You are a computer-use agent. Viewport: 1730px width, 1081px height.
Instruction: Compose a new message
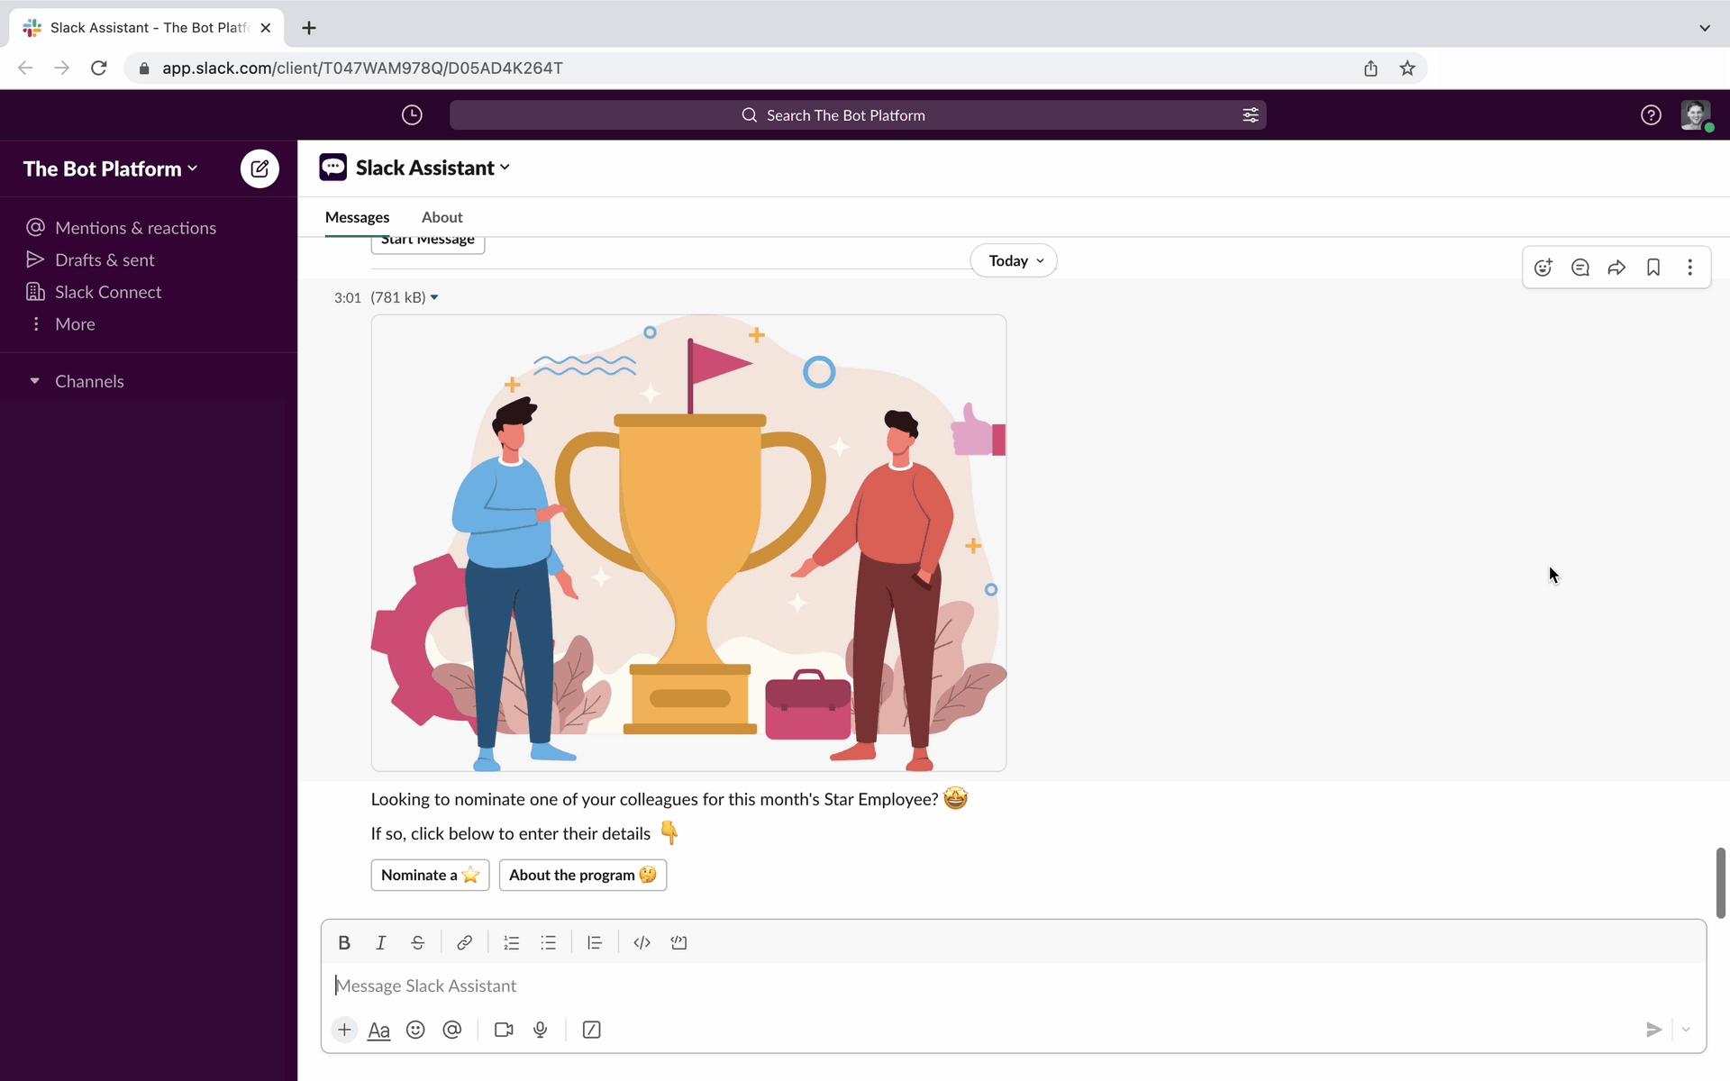click(259, 168)
